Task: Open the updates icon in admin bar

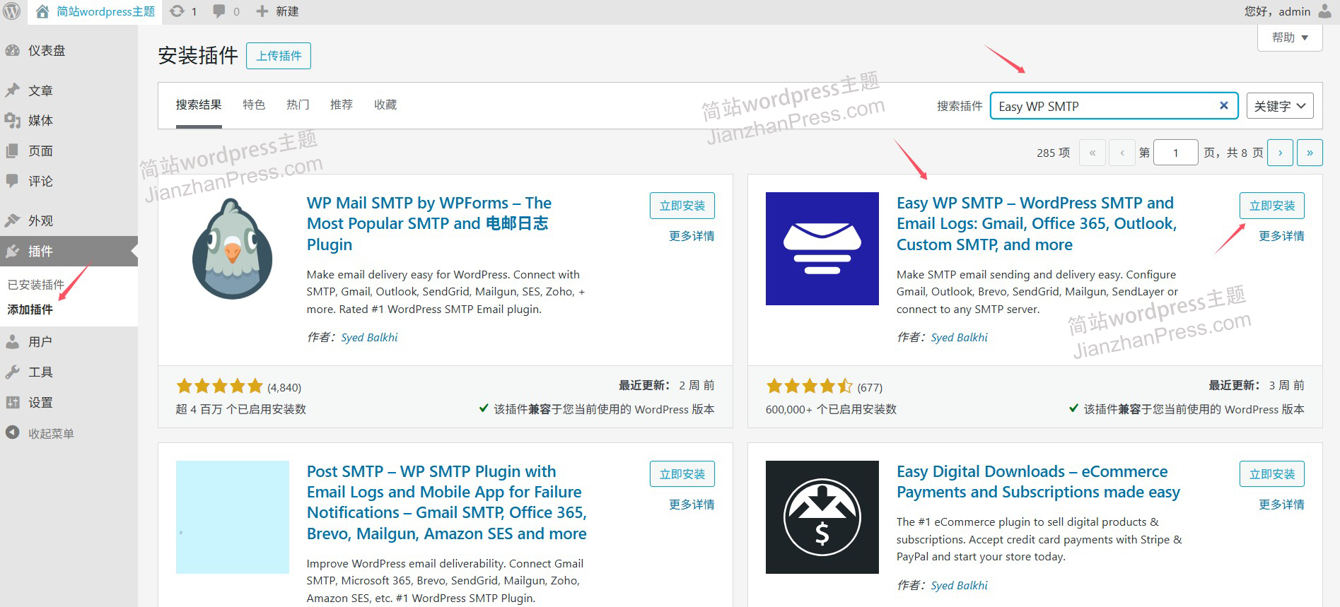Action: pyautogui.click(x=177, y=11)
